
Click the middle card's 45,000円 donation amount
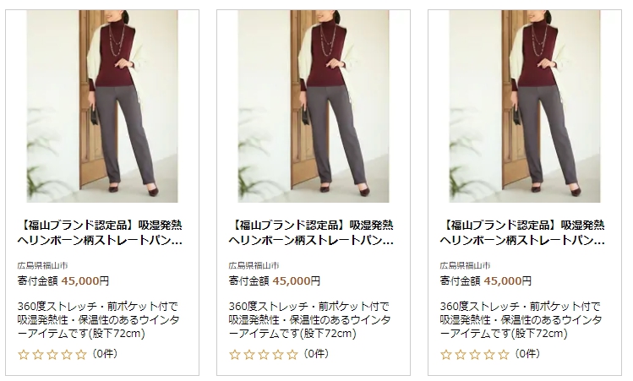tap(297, 281)
